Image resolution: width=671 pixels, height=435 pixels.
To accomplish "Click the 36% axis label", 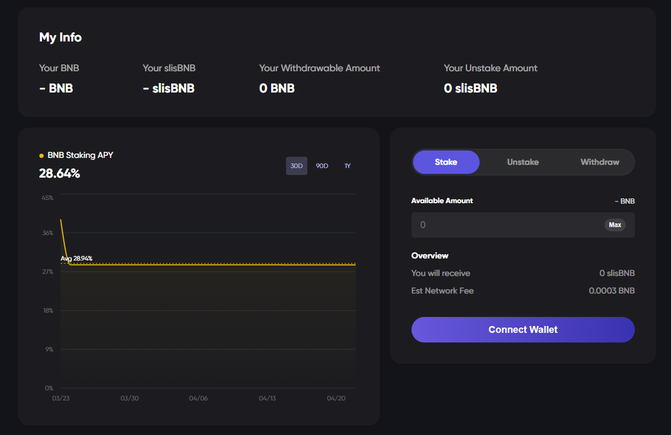I will pyautogui.click(x=47, y=233).
